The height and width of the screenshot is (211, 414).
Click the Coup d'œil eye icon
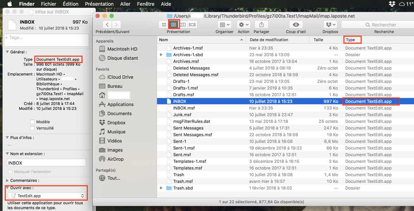pyautogui.click(x=296, y=25)
